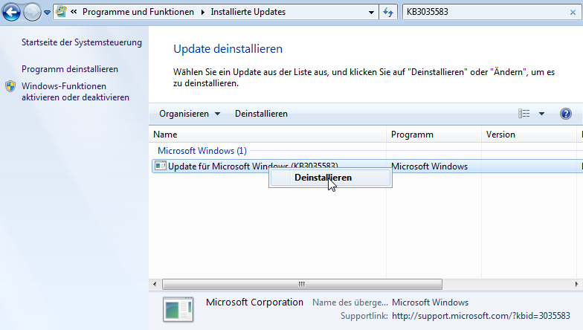The width and height of the screenshot is (583, 330).
Task: Click 'Microsoft Corporation' in details pane
Action: pyautogui.click(x=254, y=302)
